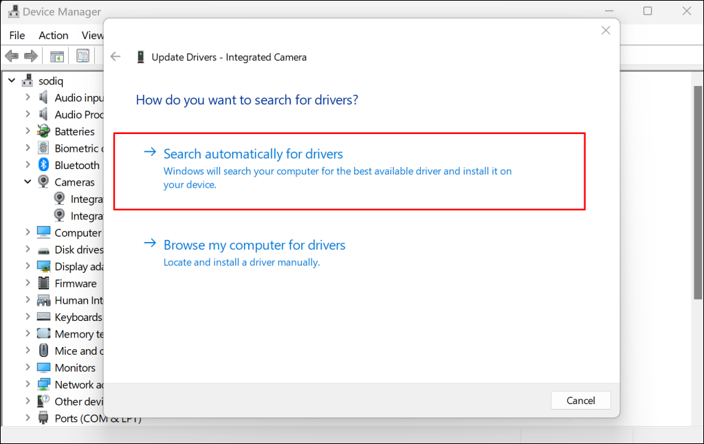
Task: Choose Search automatically for drivers
Action: 253,154
